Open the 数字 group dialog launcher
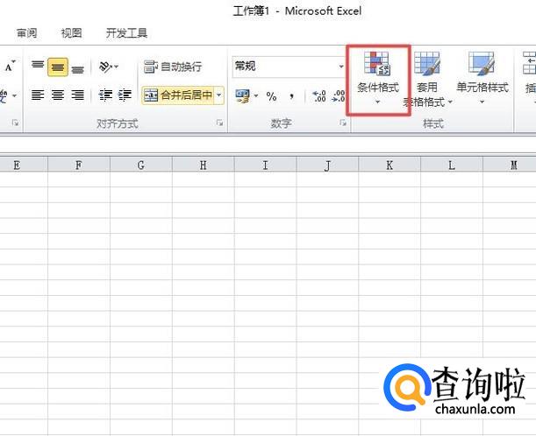Screen dimensions: 536x436 pos(343,123)
